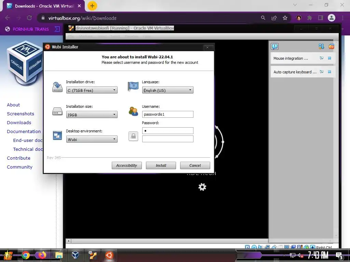Reload the page in Chrome
Image resolution: width=350 pixels, height=262 pixels.
[x=29, y=18]
